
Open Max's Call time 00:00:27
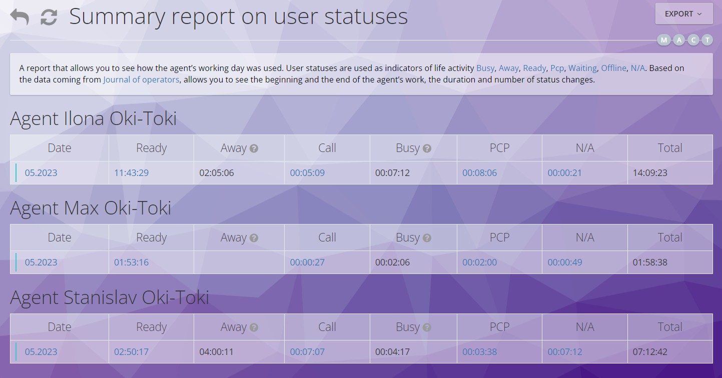[307, 262]
